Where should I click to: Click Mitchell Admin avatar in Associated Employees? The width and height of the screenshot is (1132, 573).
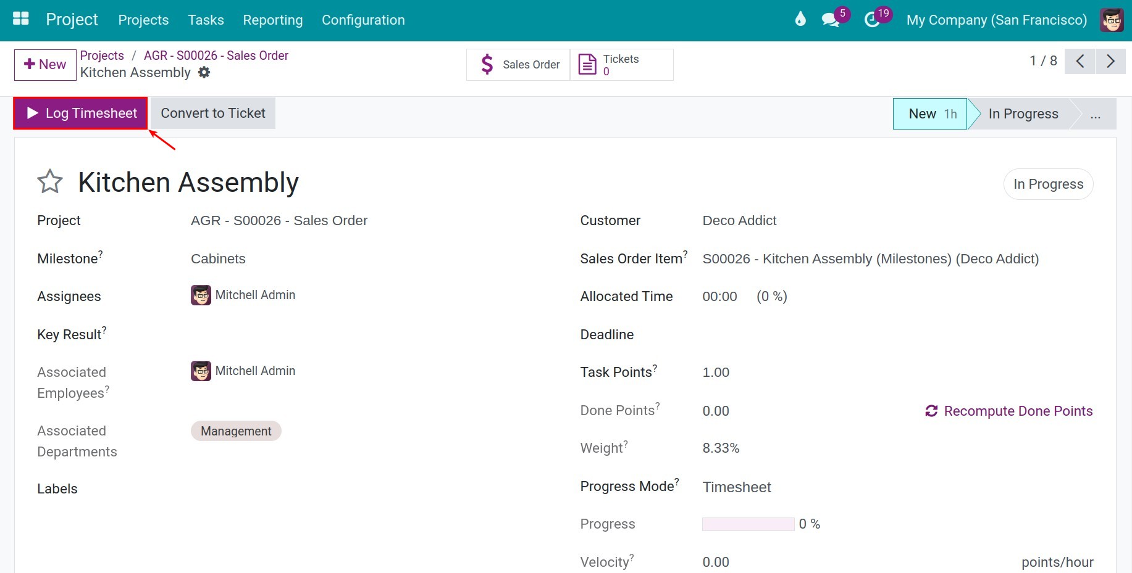click(x=201, y=371)
